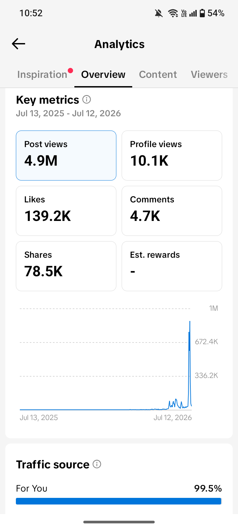238x530 pixels.
Task: Tap the For You traffic progress bar
Action: [119, 501]
